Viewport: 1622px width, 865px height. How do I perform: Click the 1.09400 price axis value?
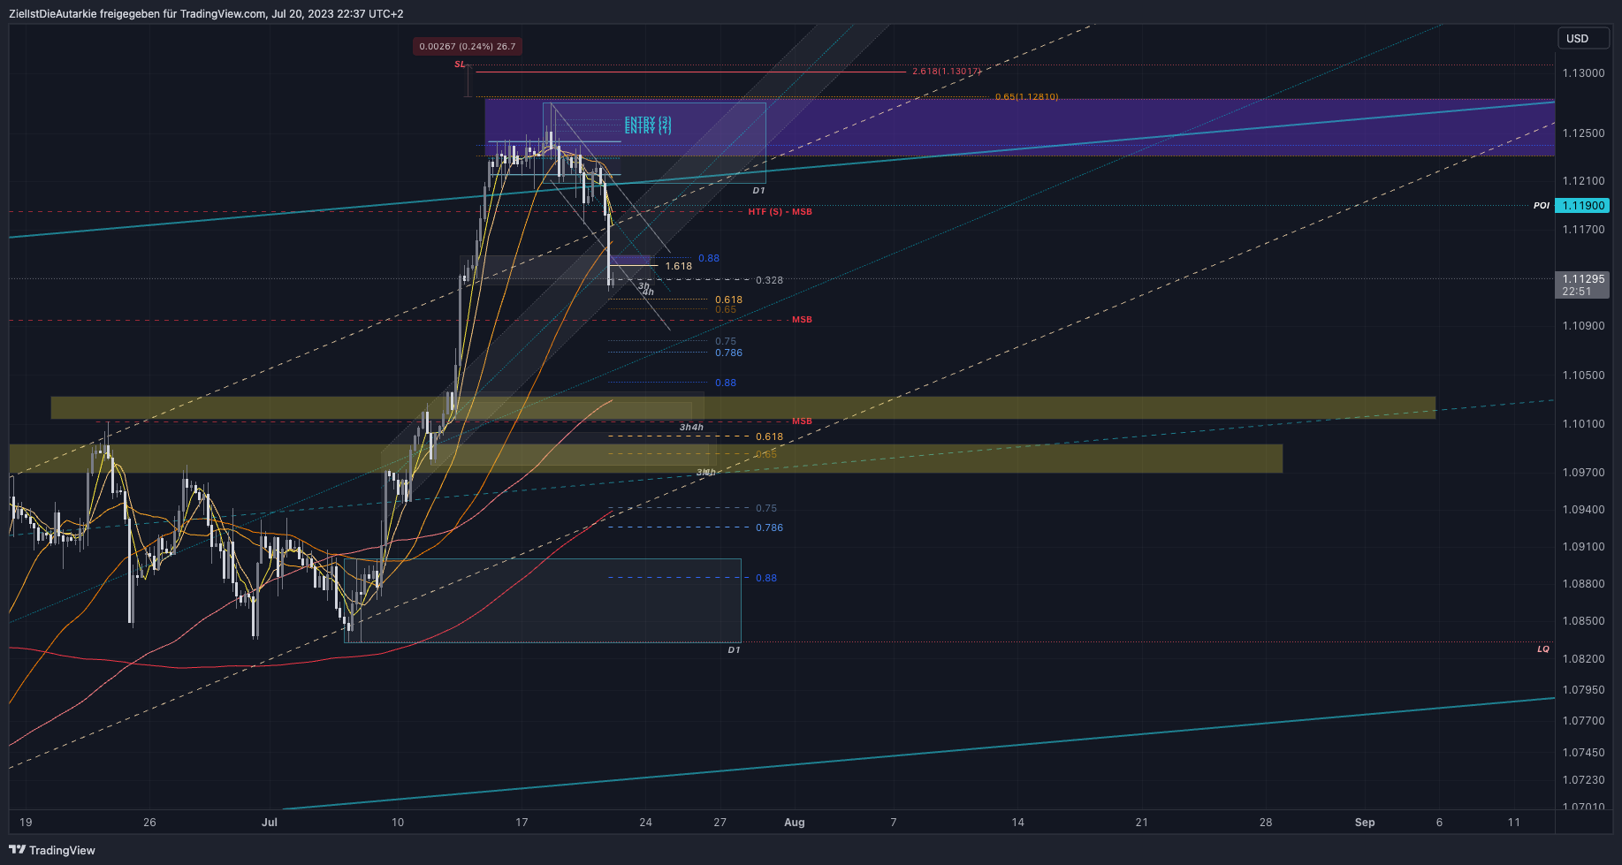click(x=1583, y=510)
